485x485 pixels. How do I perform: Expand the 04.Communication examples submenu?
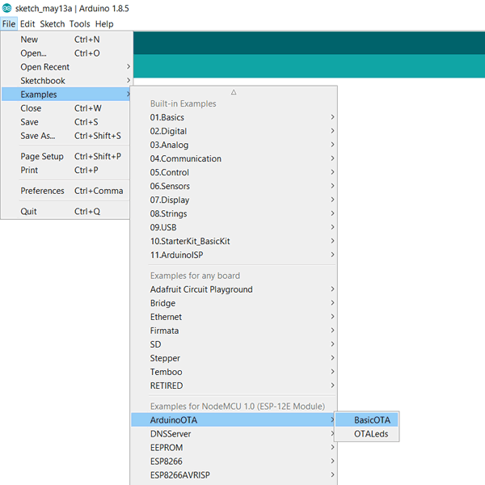point(185,158)
